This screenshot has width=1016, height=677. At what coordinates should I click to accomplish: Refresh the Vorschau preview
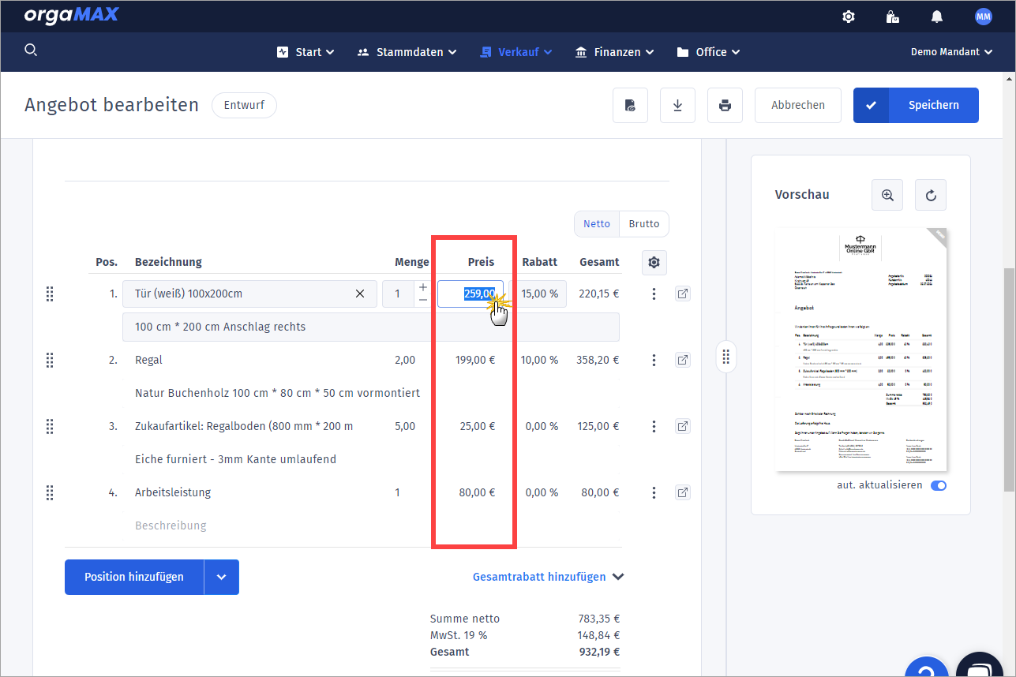[931, 195]
